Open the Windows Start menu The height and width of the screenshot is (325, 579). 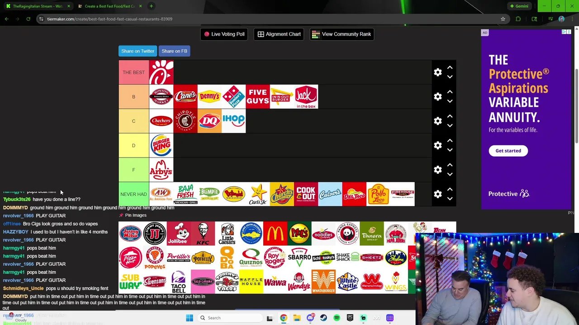[190, 318]
